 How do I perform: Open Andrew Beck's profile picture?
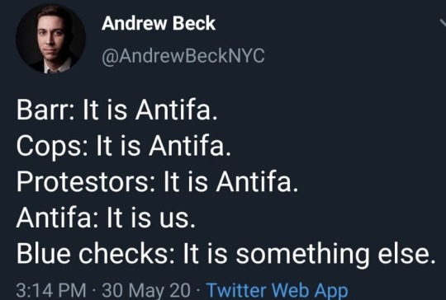(50, 39)
